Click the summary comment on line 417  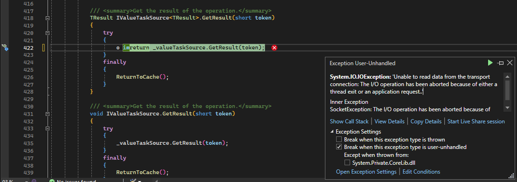[181, 11]
